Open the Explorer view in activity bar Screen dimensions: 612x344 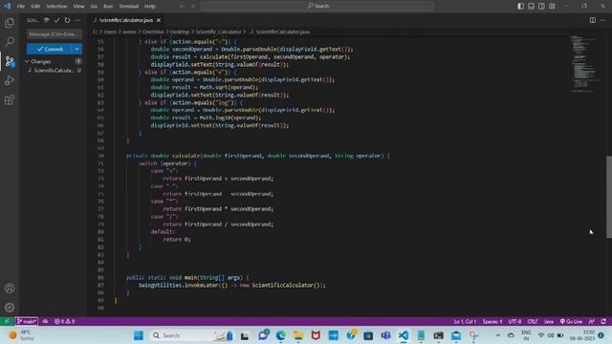[x=10, y=23]
